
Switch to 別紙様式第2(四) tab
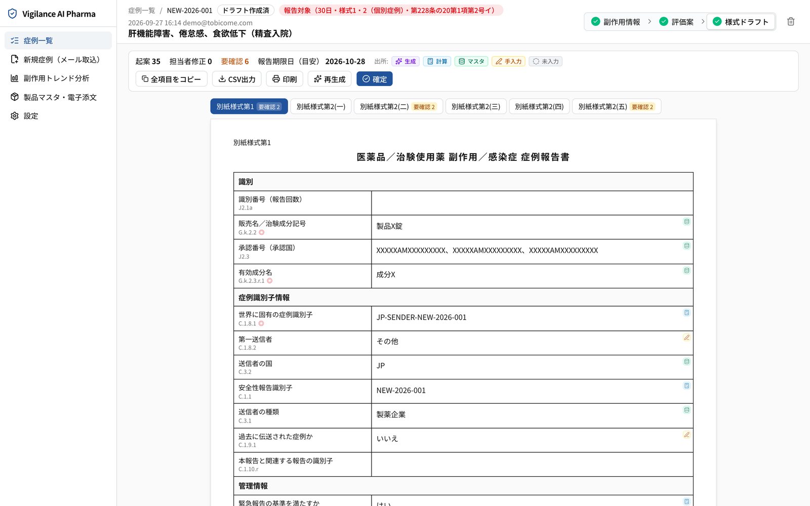[x=539, y=106]
